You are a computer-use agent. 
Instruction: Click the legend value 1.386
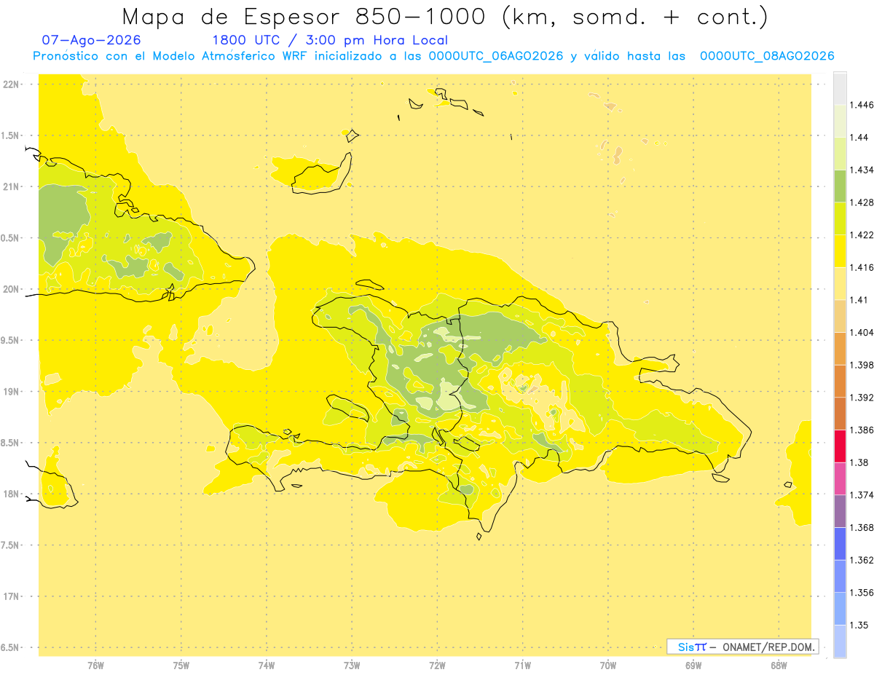[x=862, y=430]
